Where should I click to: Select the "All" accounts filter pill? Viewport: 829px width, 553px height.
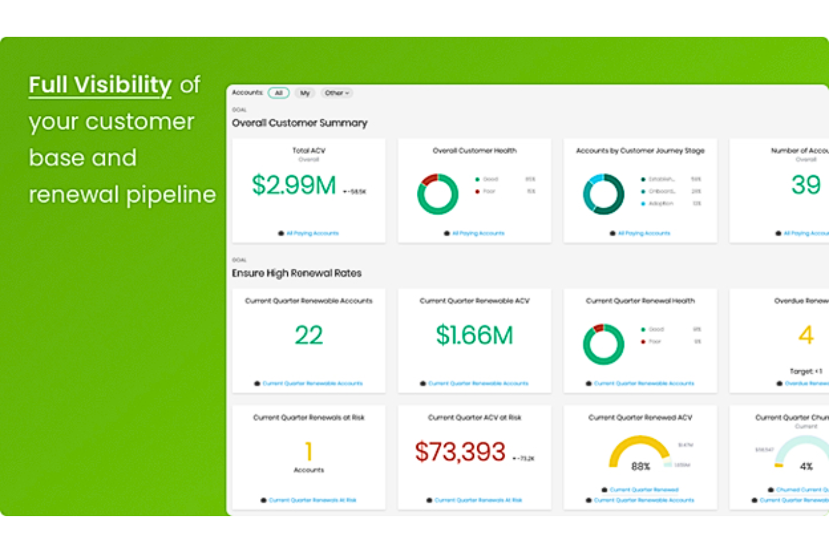(278, 93)
